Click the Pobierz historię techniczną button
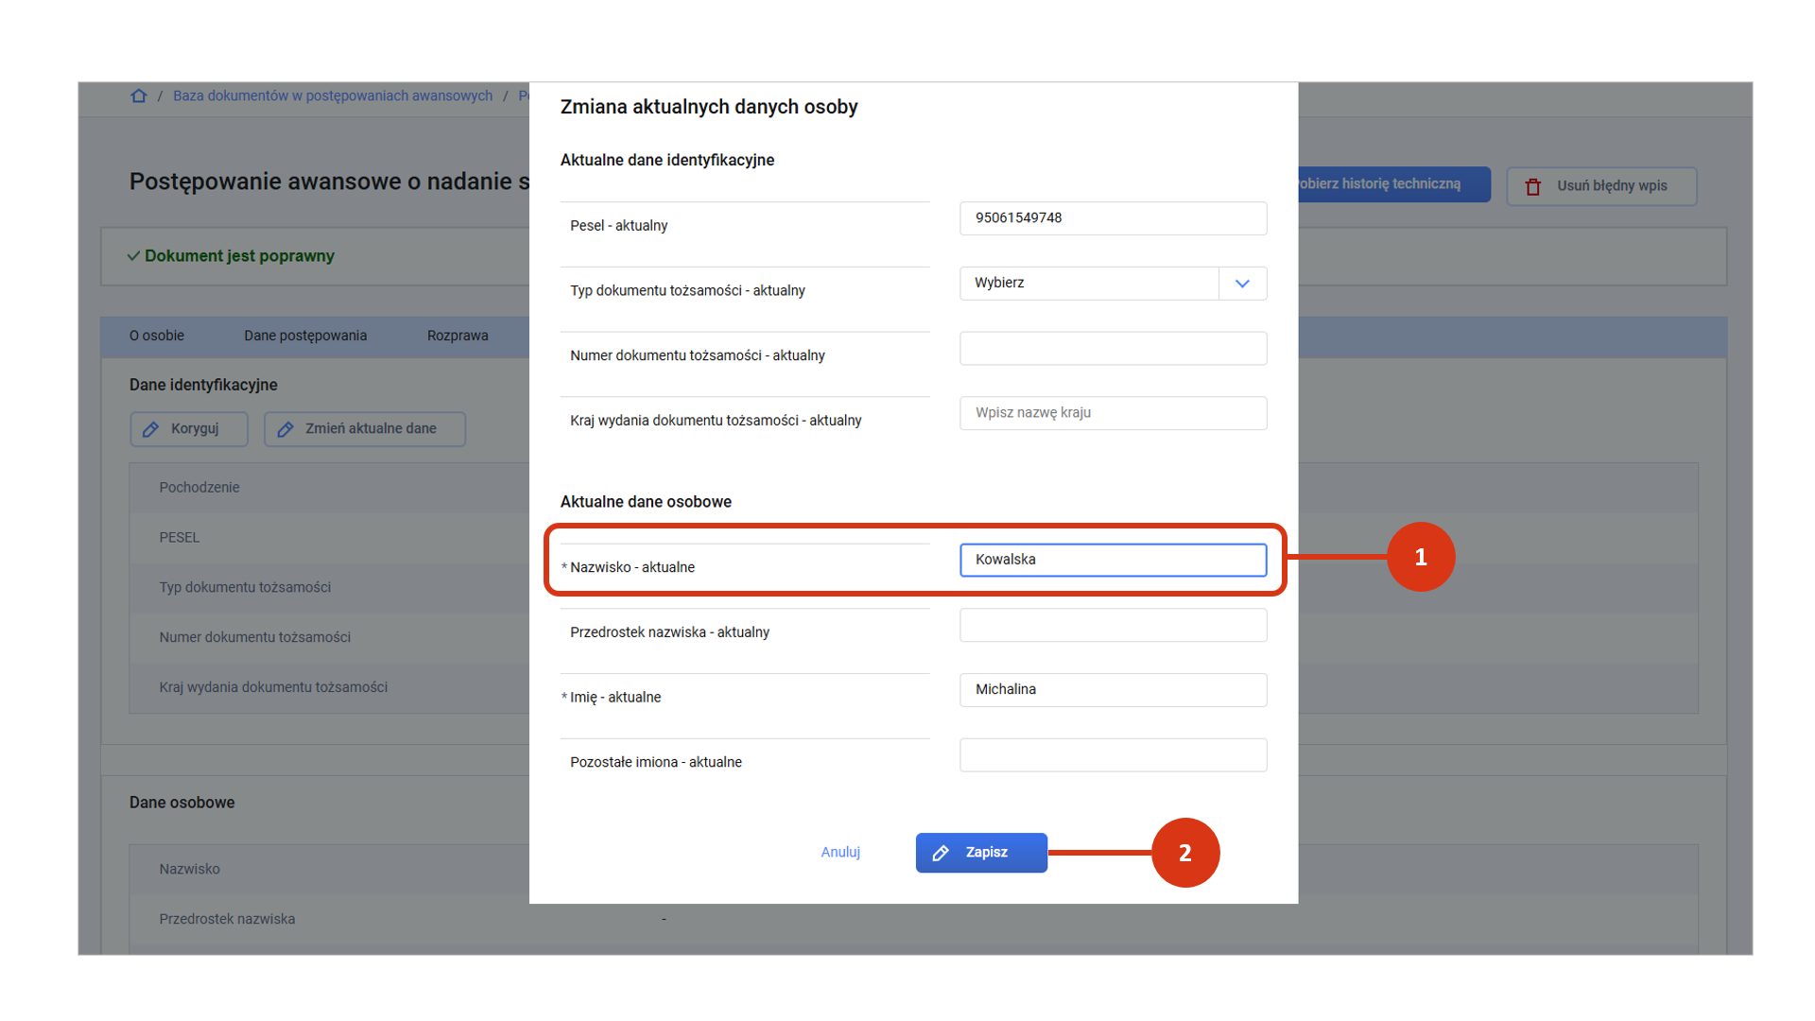 point(1393,184)
